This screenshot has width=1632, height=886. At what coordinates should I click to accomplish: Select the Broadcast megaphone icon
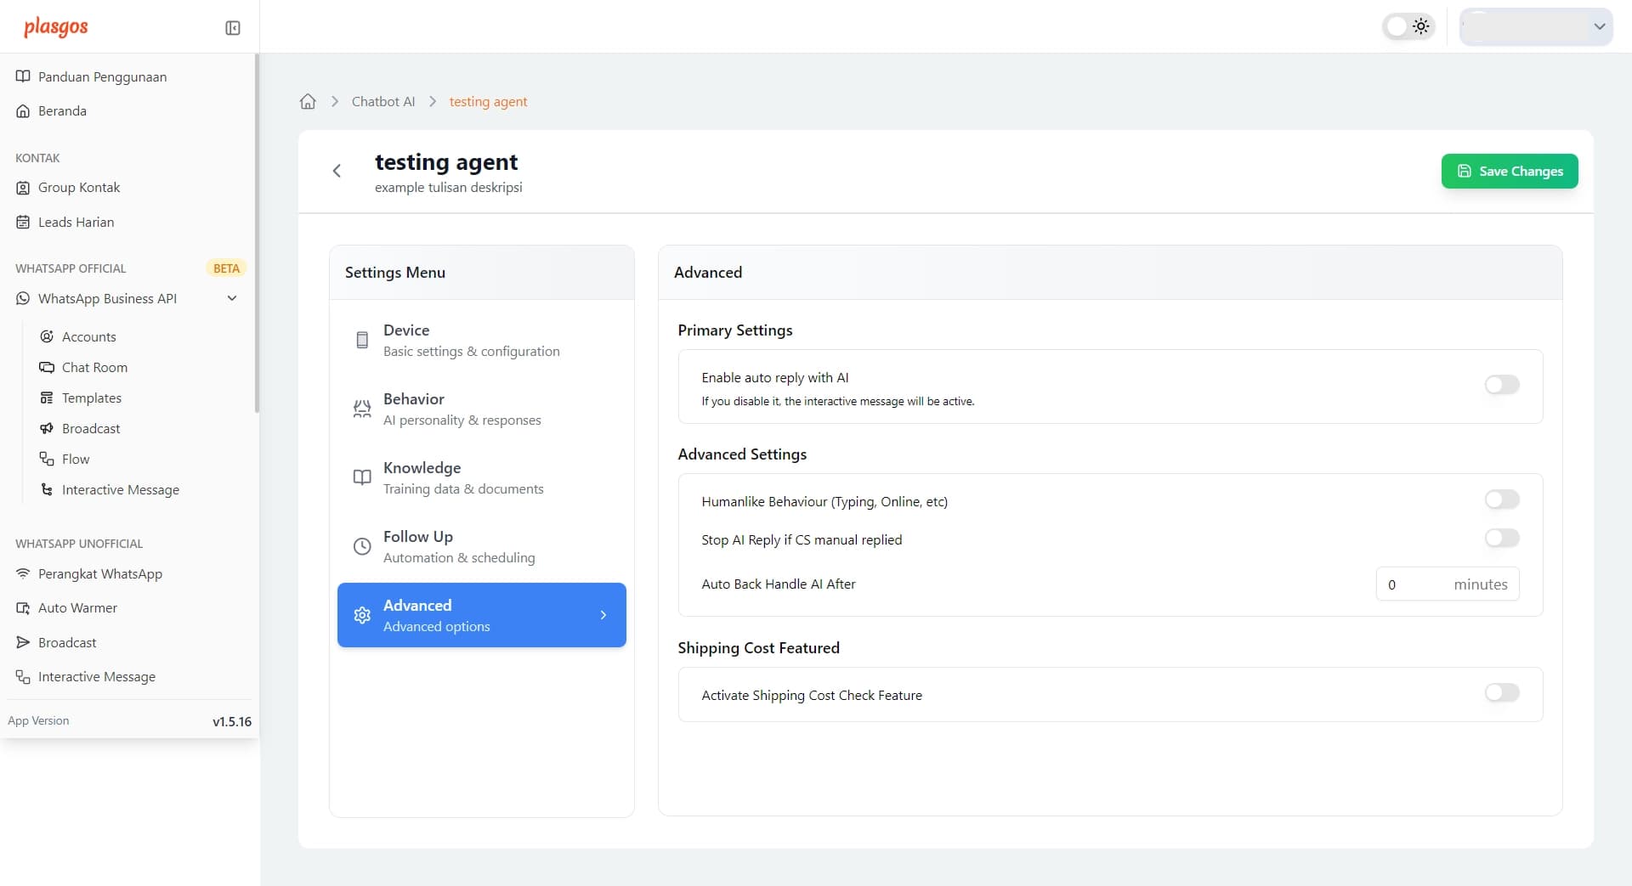[48, 428]
